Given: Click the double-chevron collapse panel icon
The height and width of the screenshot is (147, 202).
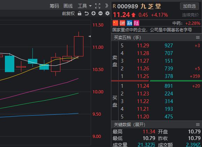Looking at the screenshot, I should point(106,6).
